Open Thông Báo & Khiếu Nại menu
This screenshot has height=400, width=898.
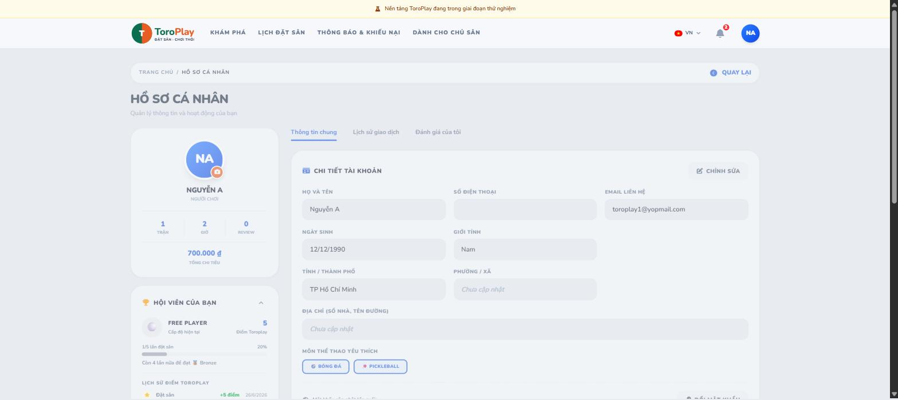click(x=359, y=33)
